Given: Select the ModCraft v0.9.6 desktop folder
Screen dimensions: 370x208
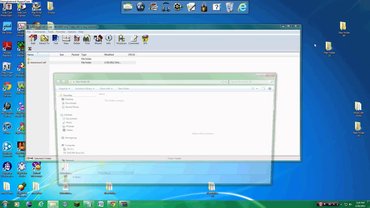Looking at the screenshot, I should click(x=358, y=109).
